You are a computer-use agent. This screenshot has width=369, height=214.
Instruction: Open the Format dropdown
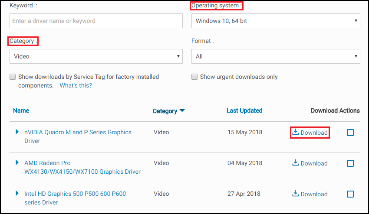point(276,56)
